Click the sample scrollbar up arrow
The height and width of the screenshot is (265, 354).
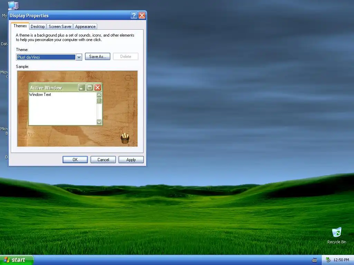[x=99, y=95]
